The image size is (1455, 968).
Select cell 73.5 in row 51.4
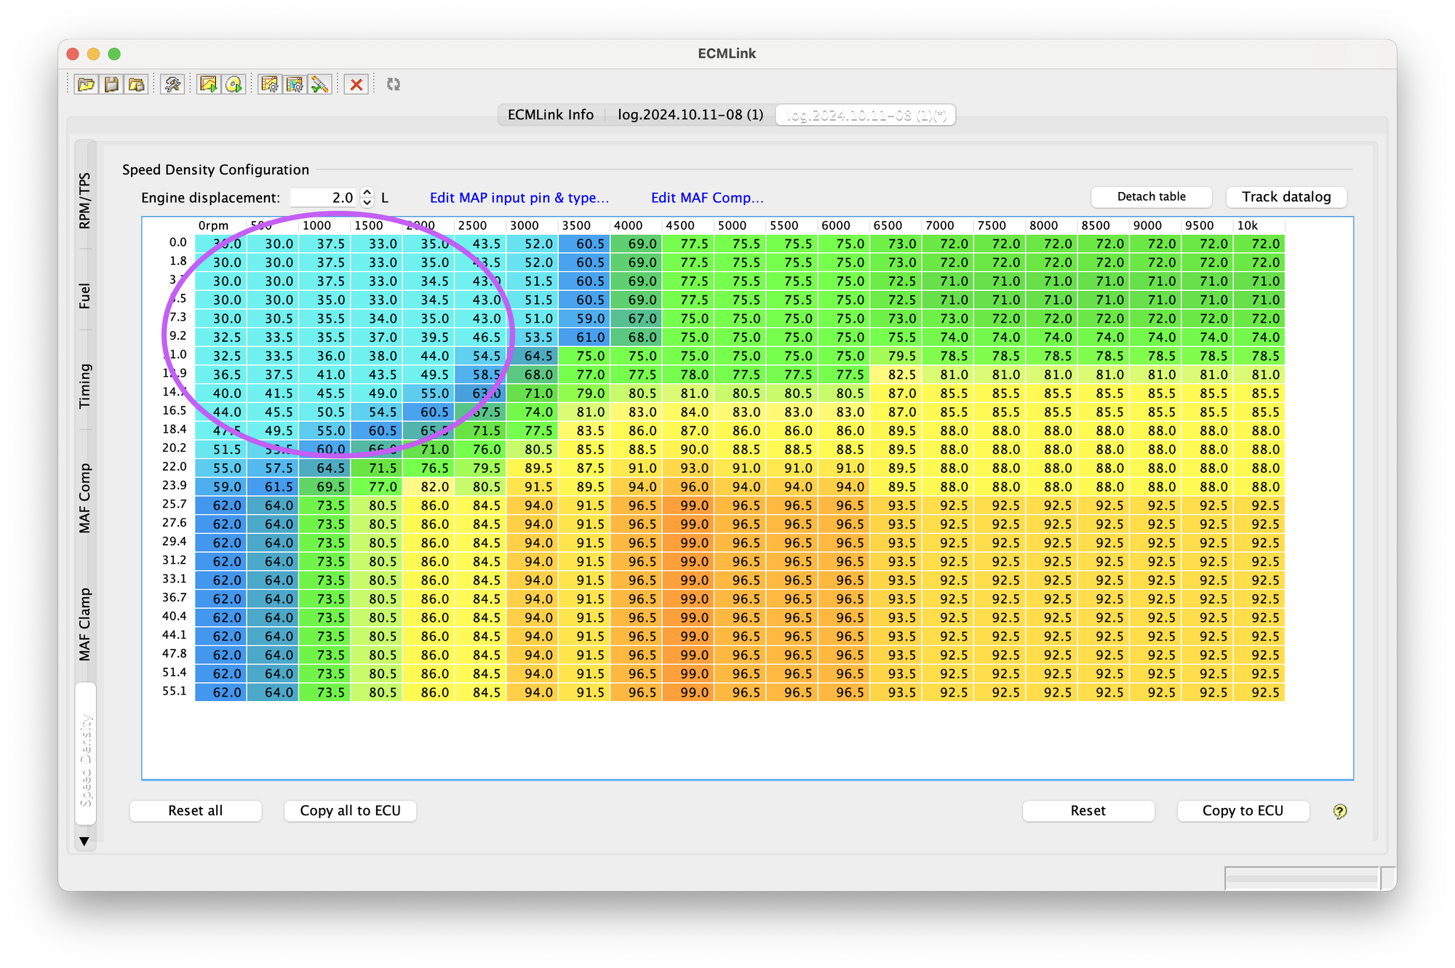(x=324, y=673)
